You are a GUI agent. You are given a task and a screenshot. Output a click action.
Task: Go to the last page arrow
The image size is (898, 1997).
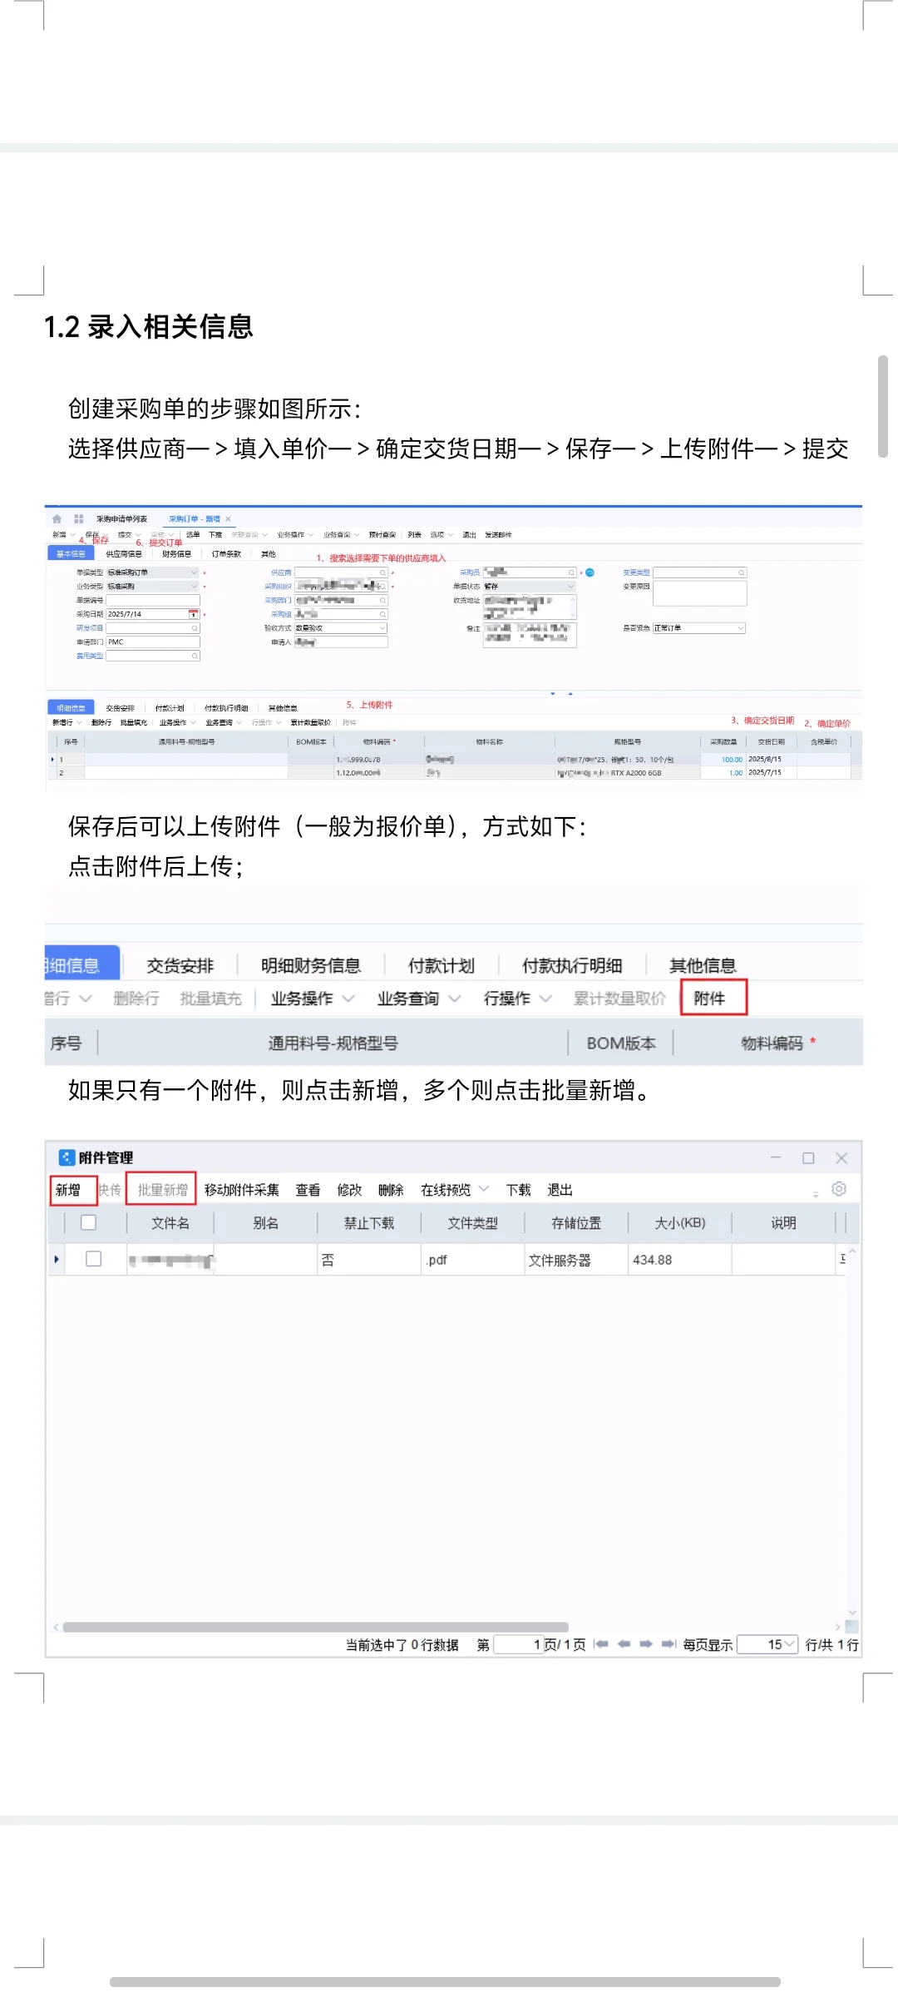point(669,1644)
